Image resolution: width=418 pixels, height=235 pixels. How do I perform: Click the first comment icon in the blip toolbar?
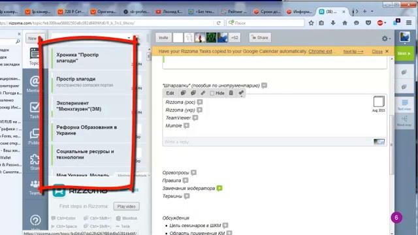(183, 93)
